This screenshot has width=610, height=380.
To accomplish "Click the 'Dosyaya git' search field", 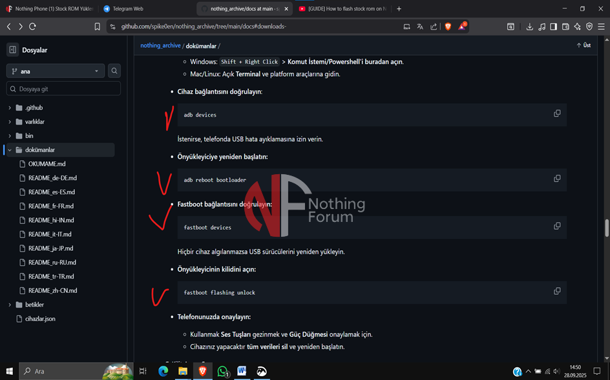I will [65, 89].
